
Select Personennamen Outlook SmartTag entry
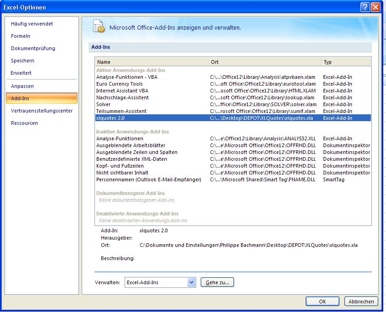tap(148, 179)
